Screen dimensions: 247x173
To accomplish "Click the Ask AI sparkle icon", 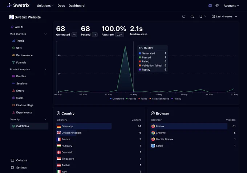I will (x=12, y=27).
